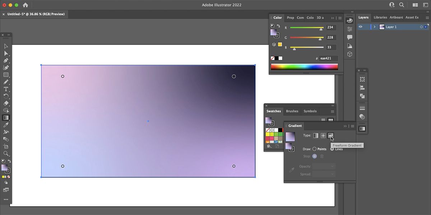Select the Type tool
Image resolution: width=431 pixels, height=215 pixels.
[x=5, y=89]
